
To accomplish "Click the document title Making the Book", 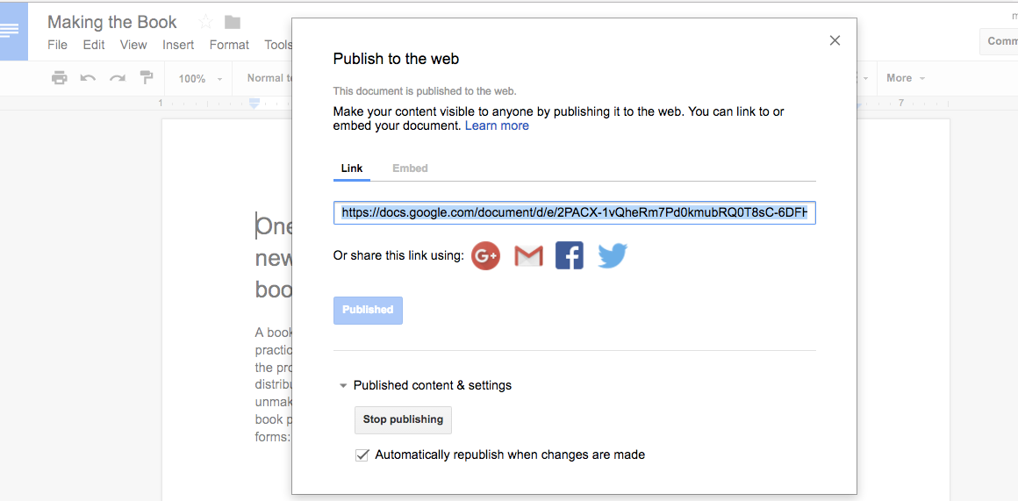I will pos(112,22).
